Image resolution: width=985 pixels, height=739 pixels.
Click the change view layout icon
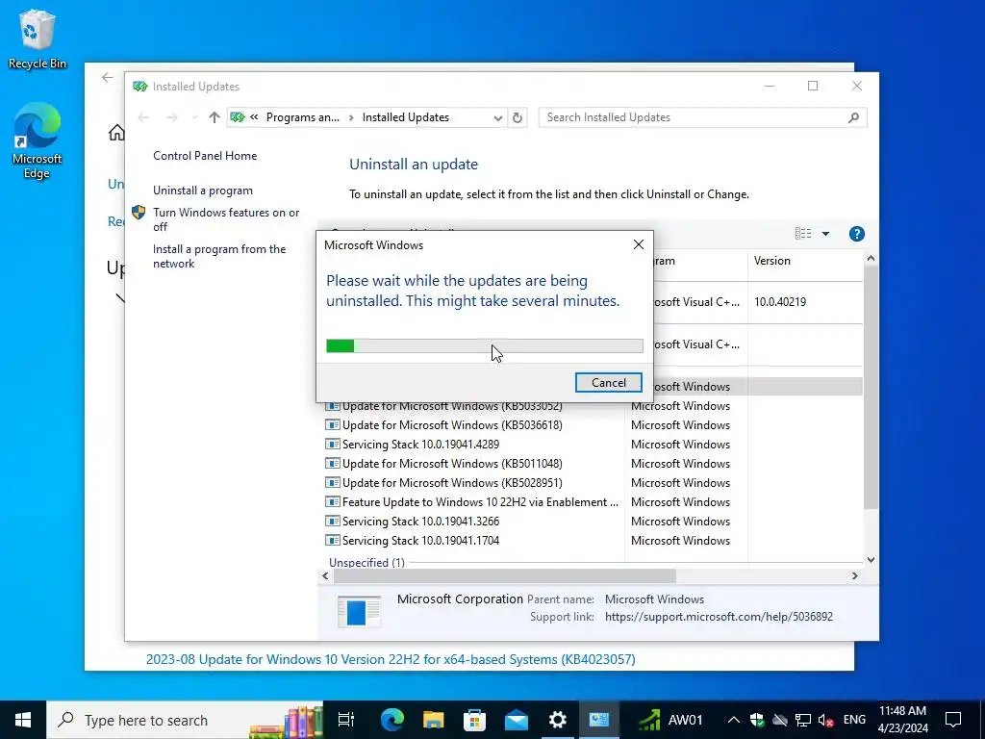point(803,234)
